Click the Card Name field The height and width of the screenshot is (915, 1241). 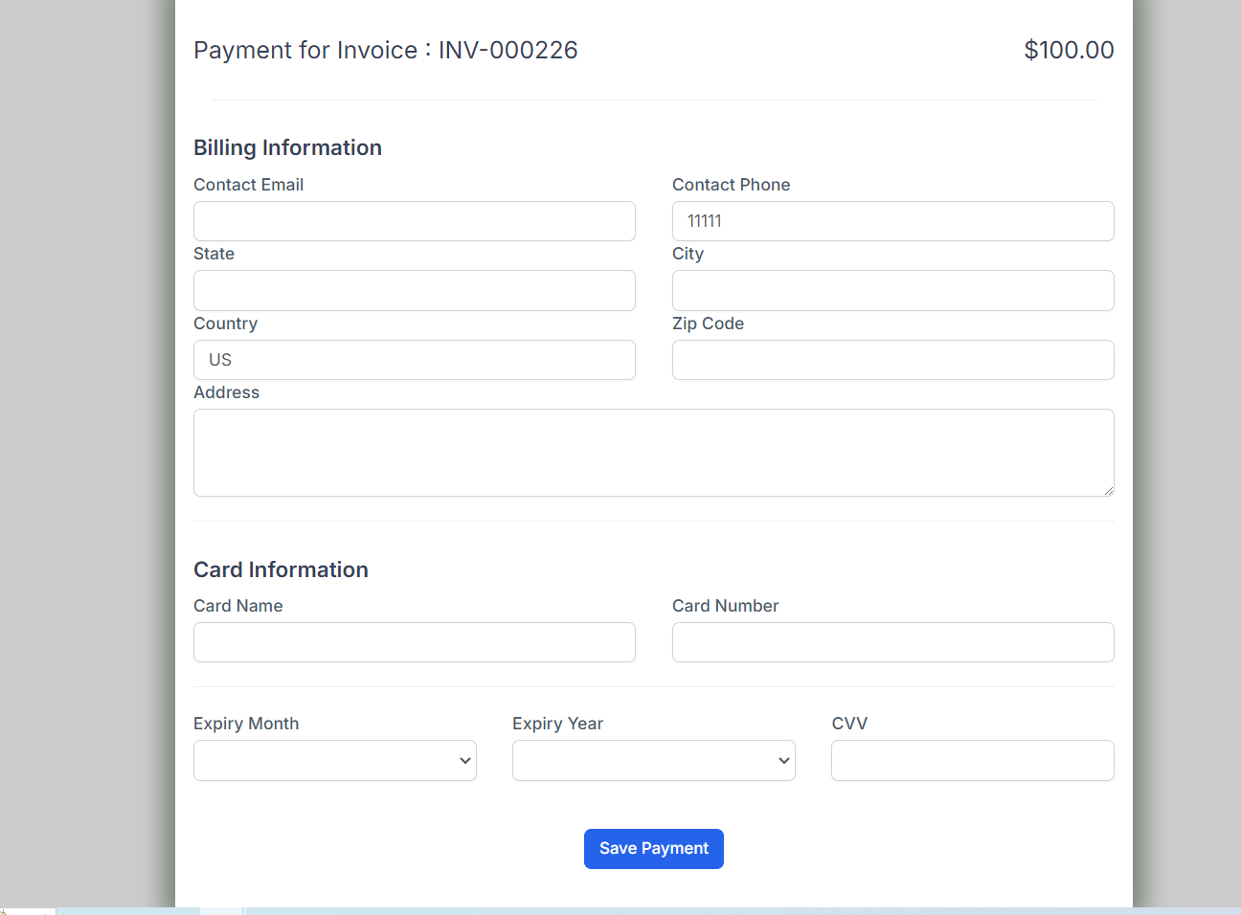(414, 642)
